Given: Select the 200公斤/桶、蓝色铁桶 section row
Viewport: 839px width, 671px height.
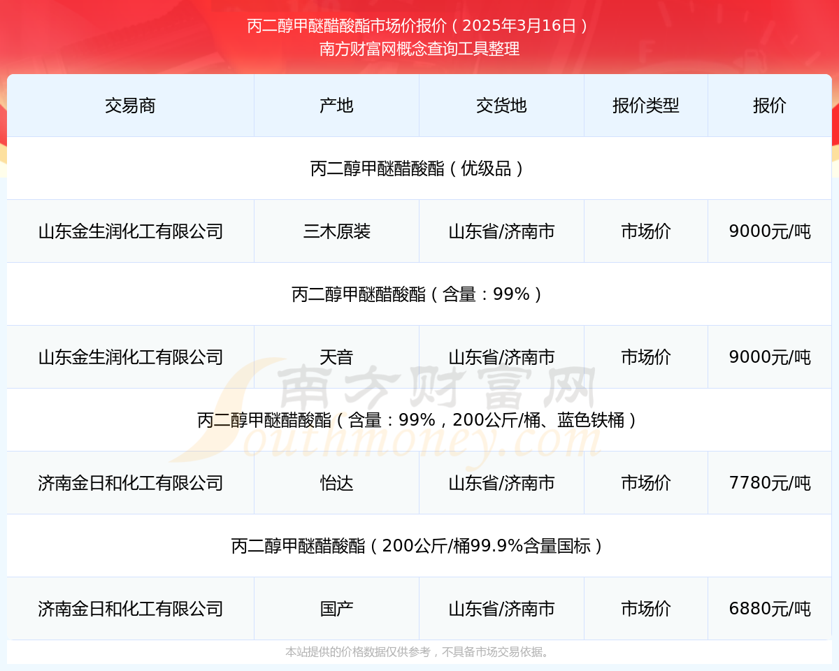Looking at the screenshot, I should (419, 420).
